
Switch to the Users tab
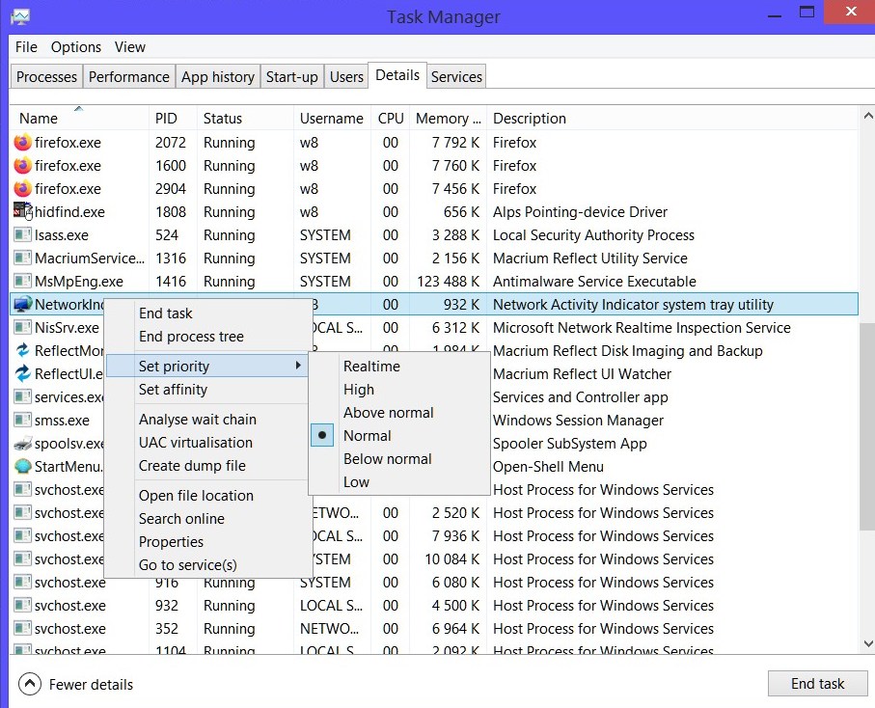346,76
